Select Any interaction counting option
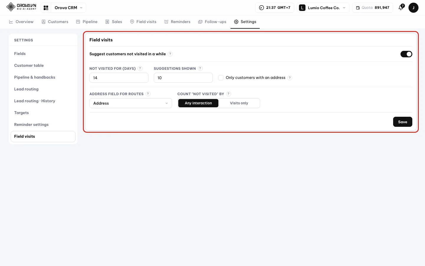The height and width of the screenshot is (266, 425). point(198,103)
